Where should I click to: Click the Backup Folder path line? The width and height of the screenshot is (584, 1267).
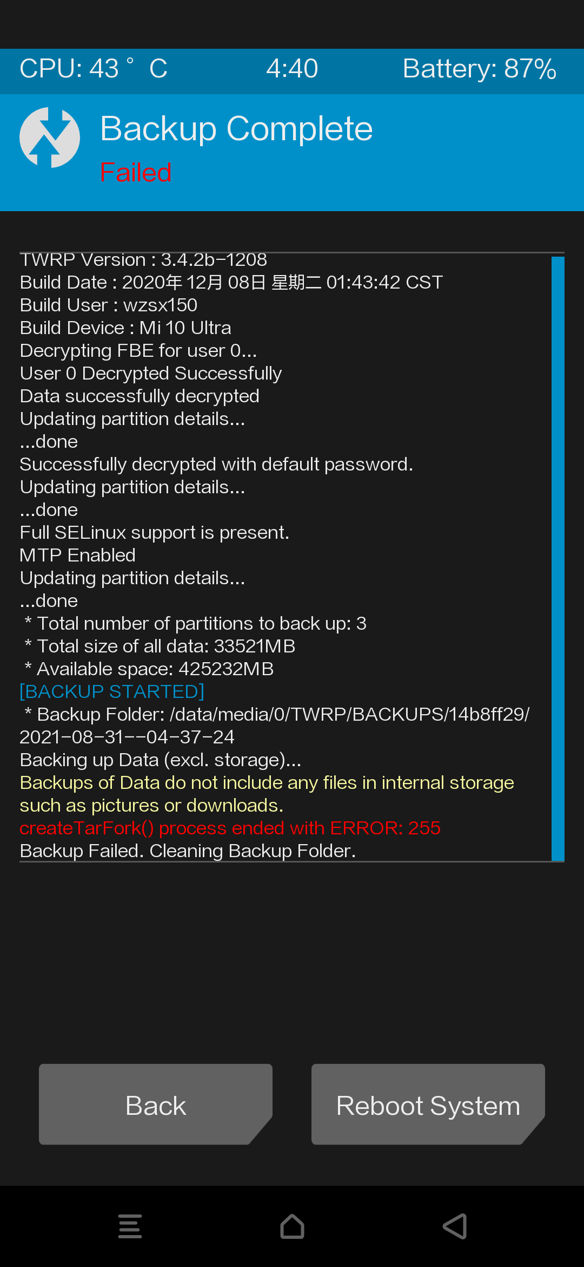[x=275, y=726]
